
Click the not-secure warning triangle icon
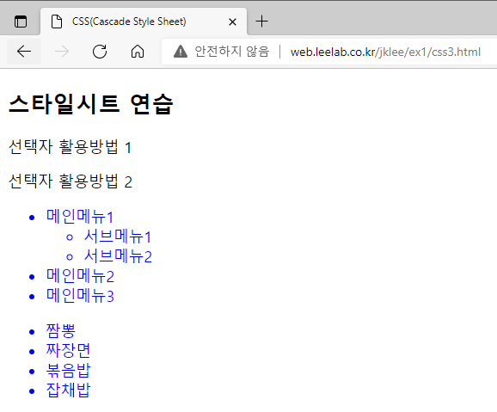tap(181, 52)
